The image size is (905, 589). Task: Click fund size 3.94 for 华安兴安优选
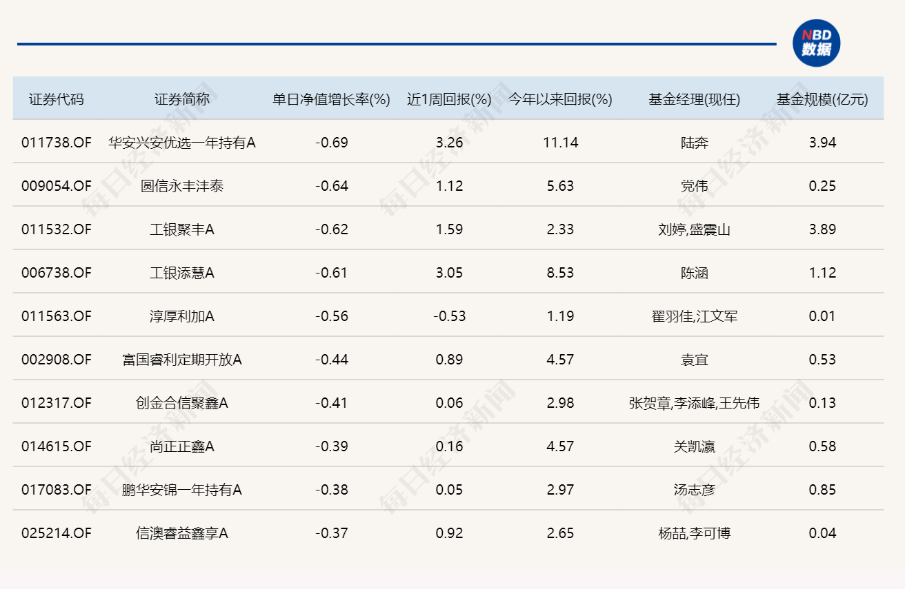tap(822, 143)
